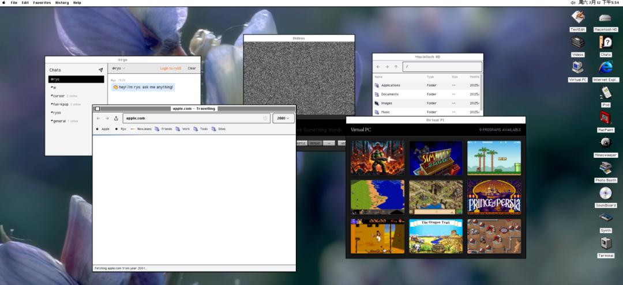Click the up-folder arrow in Macintosh HD

[x=396, y=67]
